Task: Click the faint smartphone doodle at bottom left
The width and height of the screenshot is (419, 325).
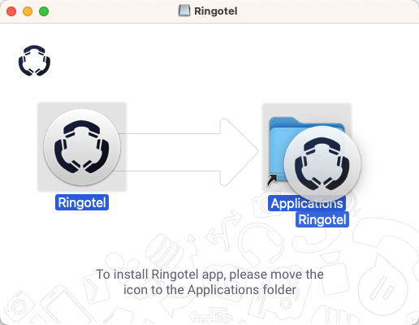Action: (65, 307)
